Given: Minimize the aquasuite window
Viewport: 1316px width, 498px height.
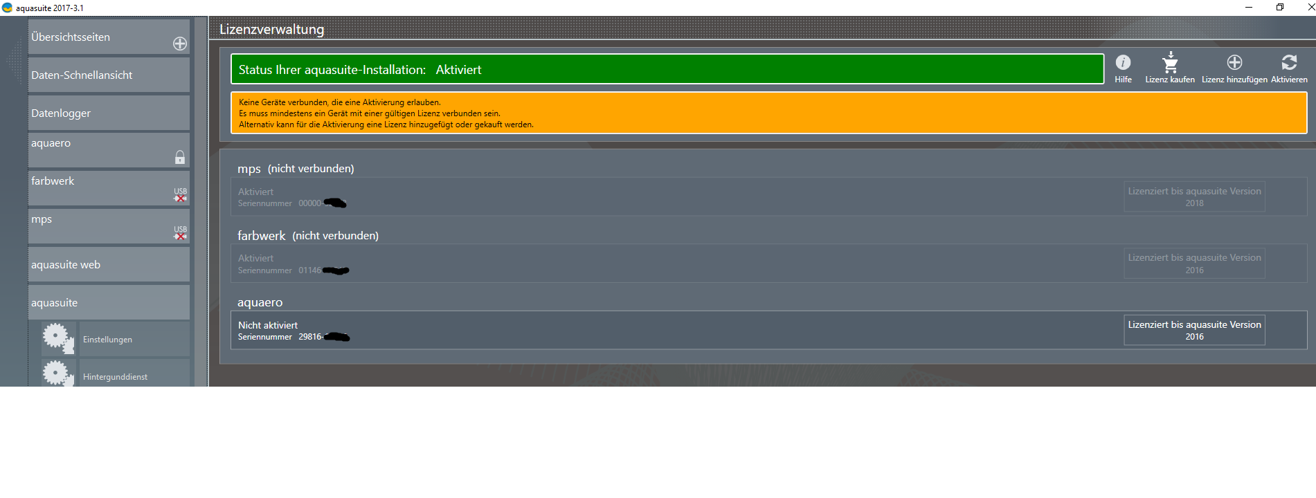Looking at the screenshot, I should 1249,8.
